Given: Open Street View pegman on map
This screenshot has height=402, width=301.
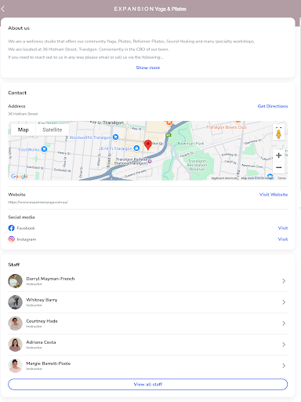Looking at the screenshot, I should pyautogui.click(x=278, y=134).
